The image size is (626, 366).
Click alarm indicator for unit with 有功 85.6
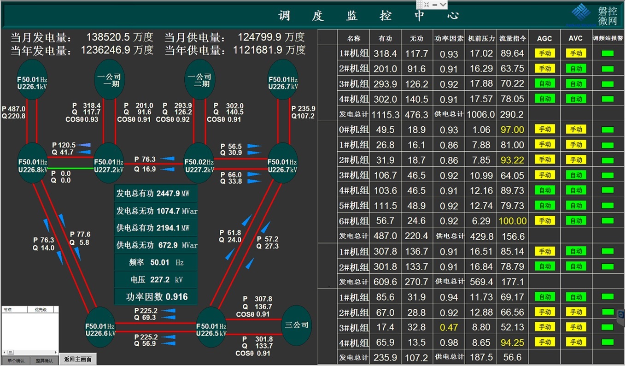[608, 297]
